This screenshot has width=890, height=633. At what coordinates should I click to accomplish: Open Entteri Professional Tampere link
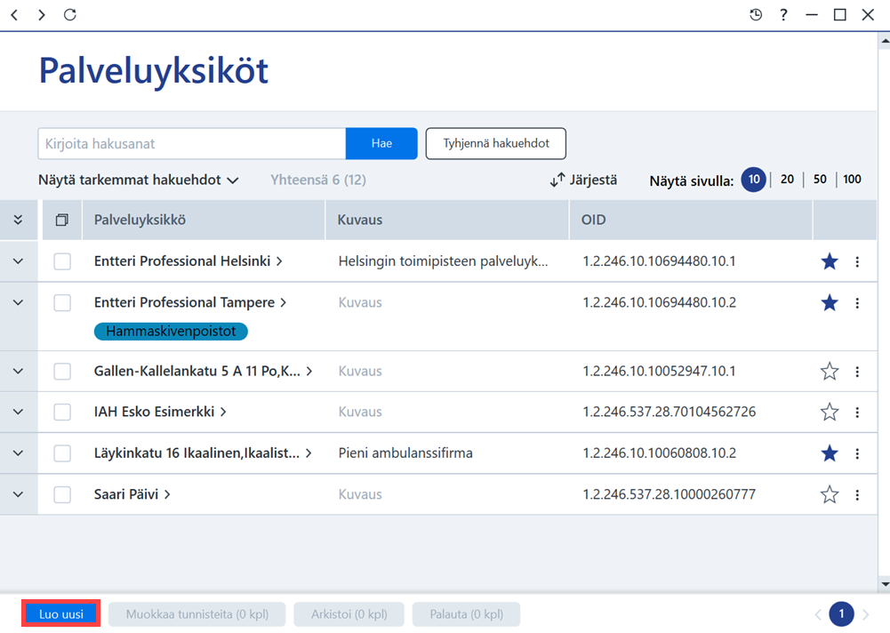[190, 302]
